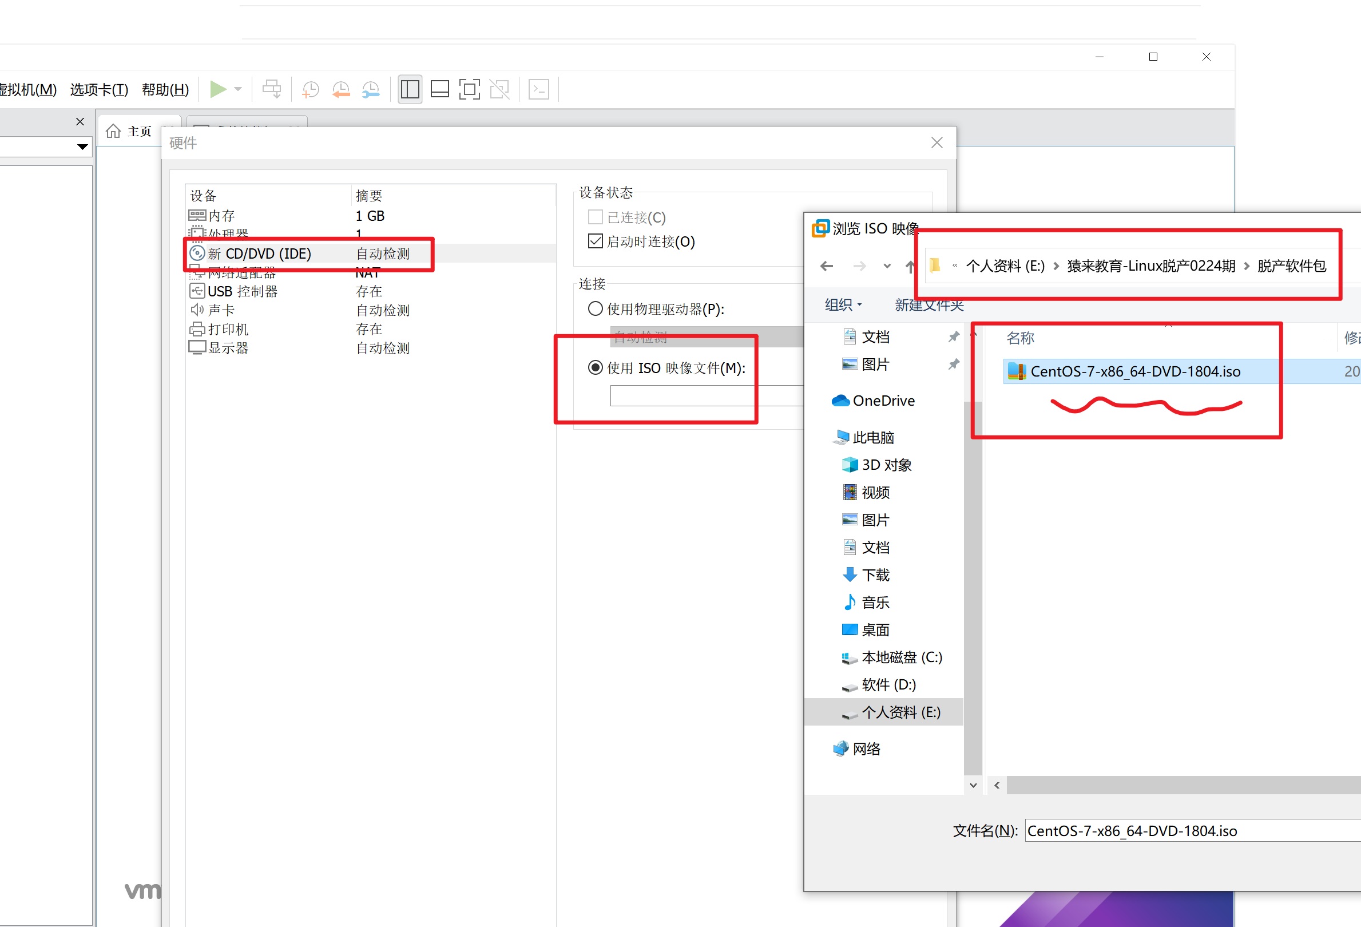Click the green Power On play button
Image resolution: width=1361 pixels, height=927 pixels.
pyautogui.click(x=218, y=90)
